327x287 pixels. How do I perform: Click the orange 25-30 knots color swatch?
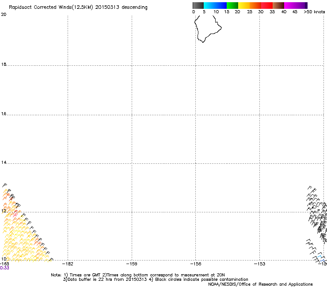pyautogui.click(x=255, y=5)
